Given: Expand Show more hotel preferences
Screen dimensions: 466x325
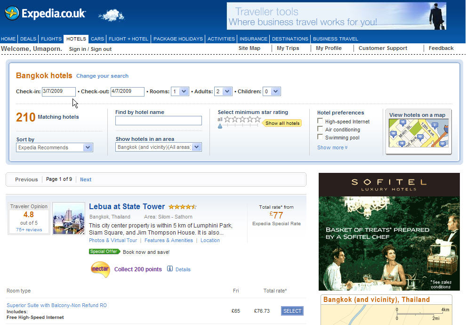Looking at the screenshot, I should 332,147.
